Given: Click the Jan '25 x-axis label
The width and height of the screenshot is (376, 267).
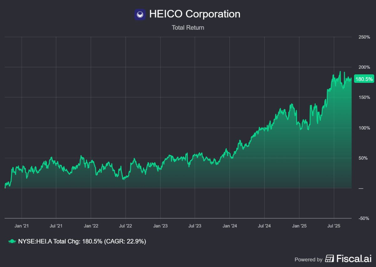Looking at the screenshot, I should (299, 226).
